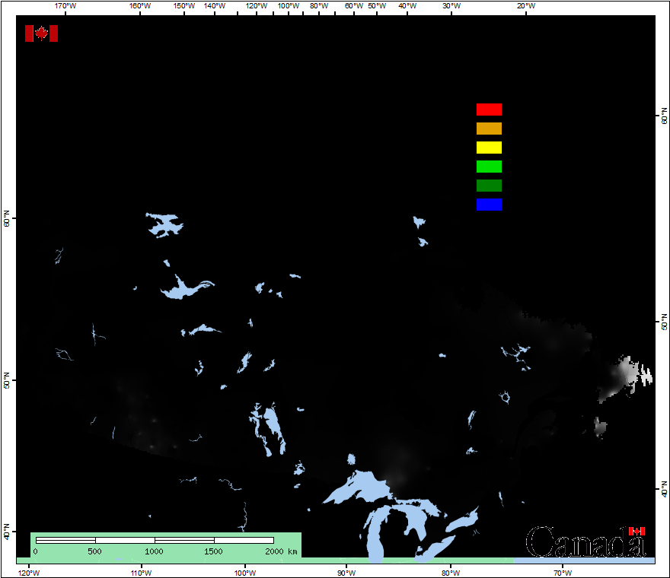Click the small flag above the Canada wordmark
This screenshot has height=578, width=670.
[636, 531]
